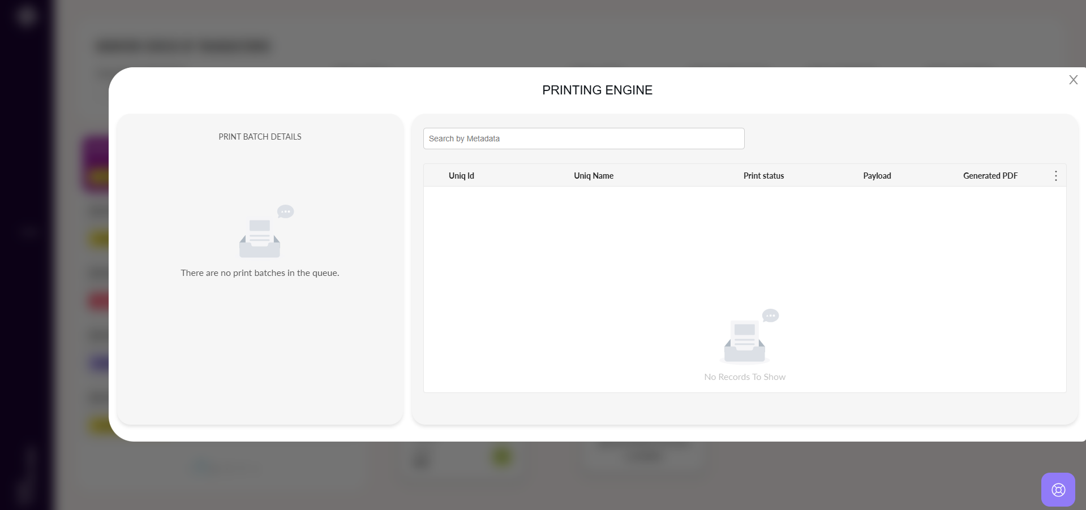Click the PRINT BATCH DETAILS heading
The width and height of the screenshot is (1086, 510).
pos(260,137)
